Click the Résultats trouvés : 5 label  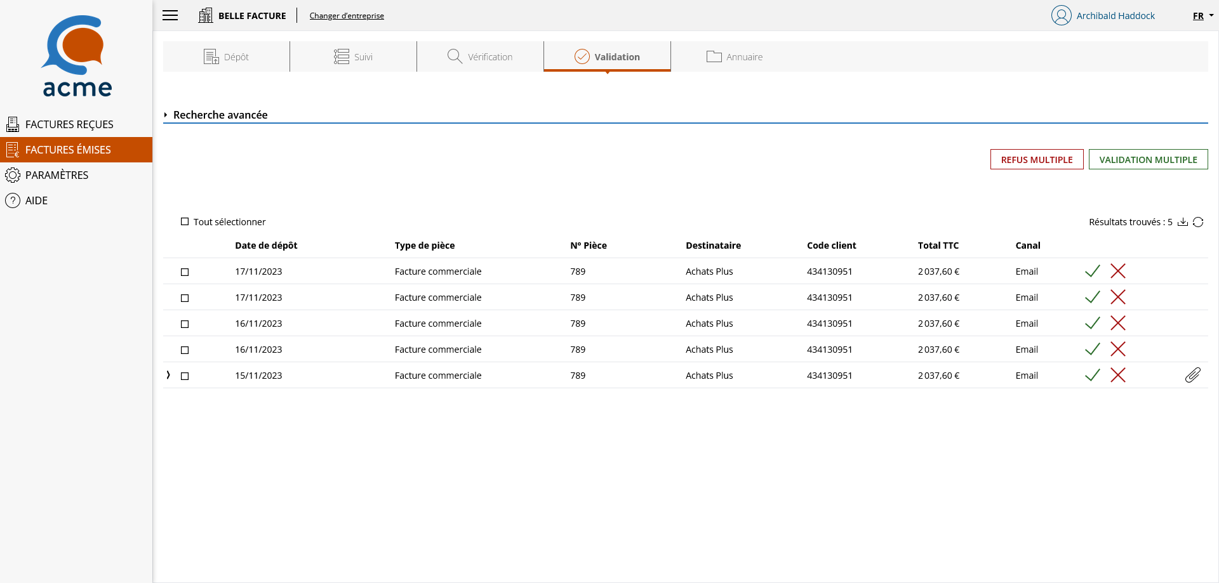click(1131, 222)
